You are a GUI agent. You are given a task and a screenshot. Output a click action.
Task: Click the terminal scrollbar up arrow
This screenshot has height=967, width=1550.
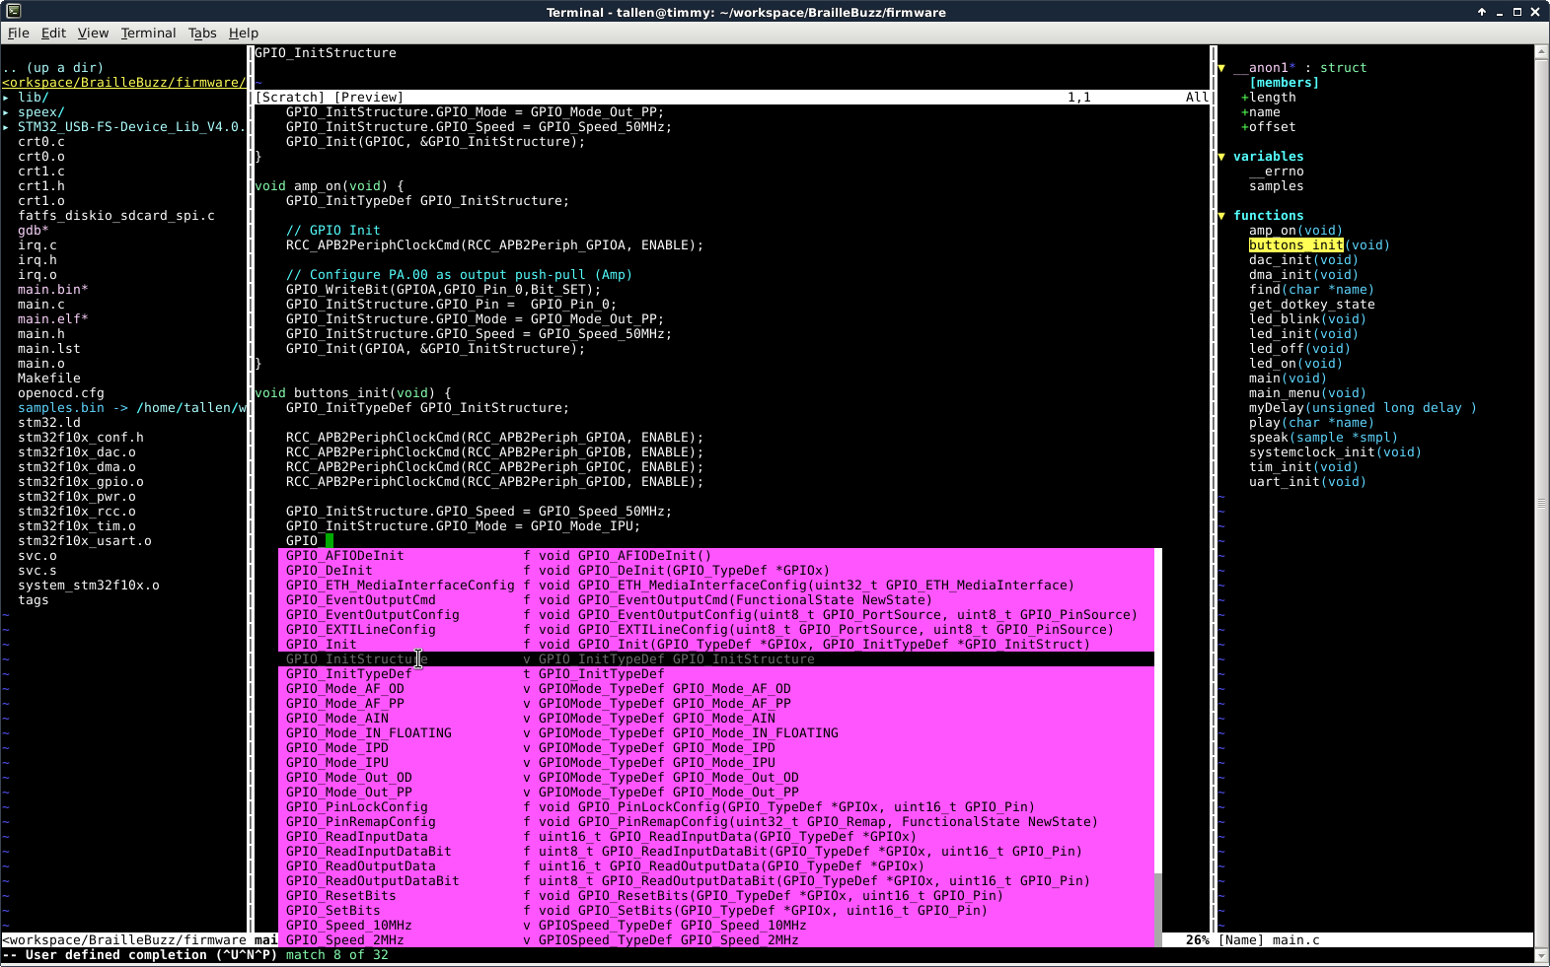pyautogui.click(x=1541, y=51)
